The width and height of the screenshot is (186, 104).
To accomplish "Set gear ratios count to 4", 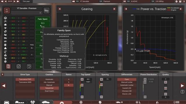I will coord(69,79).
